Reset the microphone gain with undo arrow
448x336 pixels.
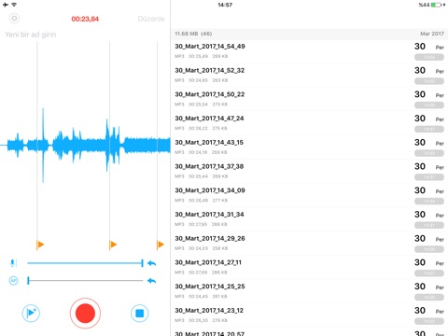point(151,263)
